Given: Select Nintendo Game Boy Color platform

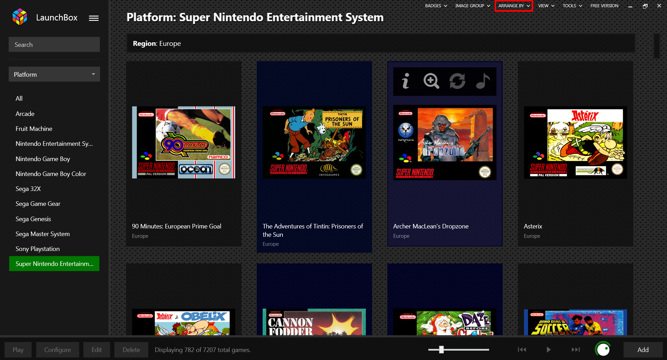Looking at the screenshot, I should (54, 174).
